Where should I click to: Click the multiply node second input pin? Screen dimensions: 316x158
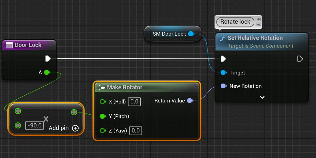point(18,125)
